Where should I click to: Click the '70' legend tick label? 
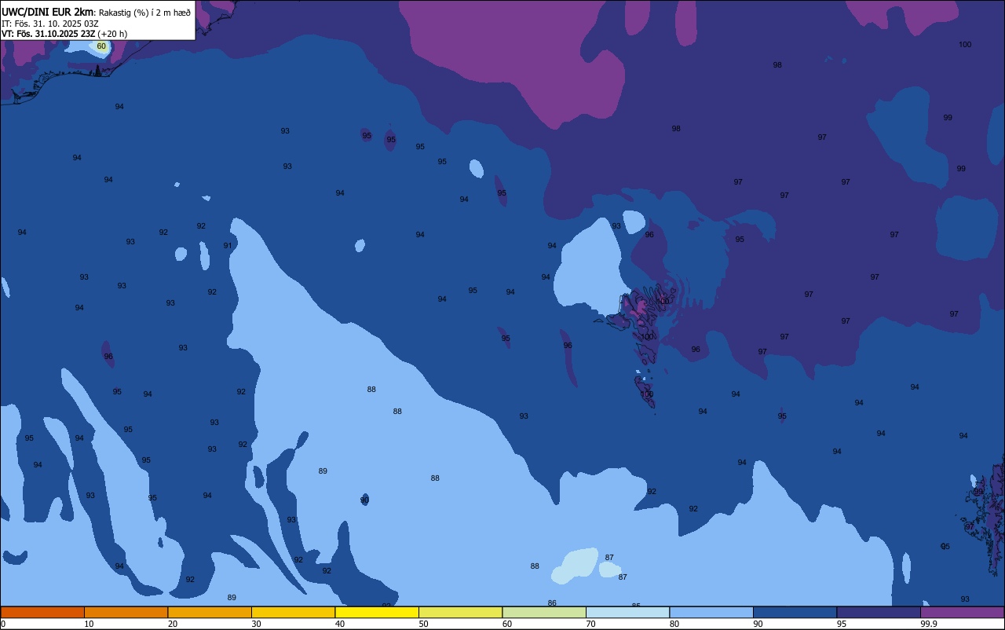click(590, 624)
